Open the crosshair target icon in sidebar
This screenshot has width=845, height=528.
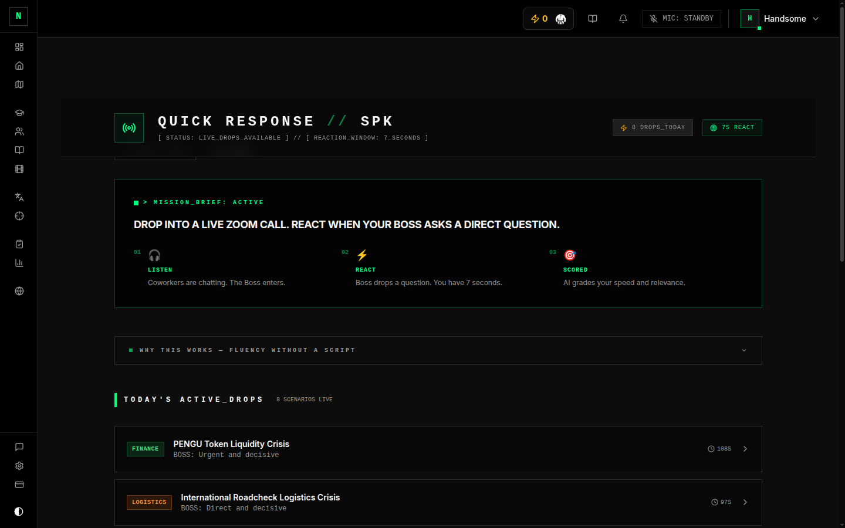click(x=19, y=216)
